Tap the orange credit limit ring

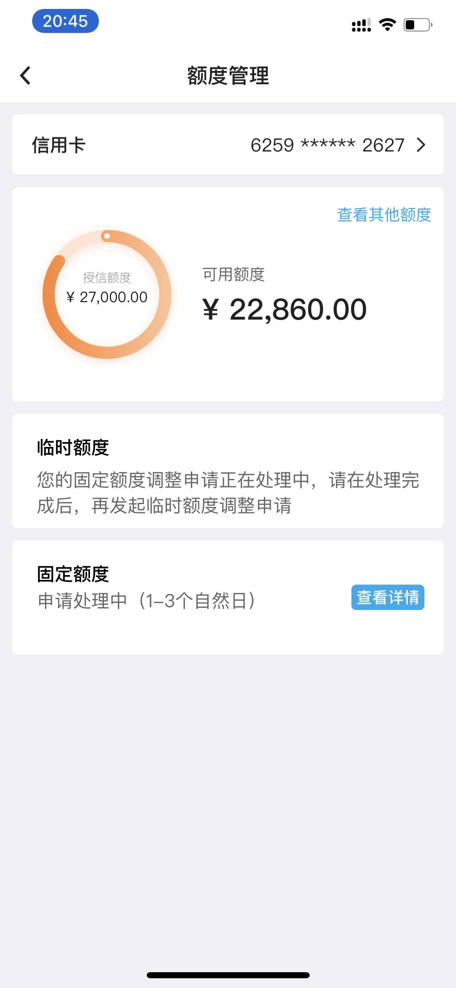[x=107, y=294]
